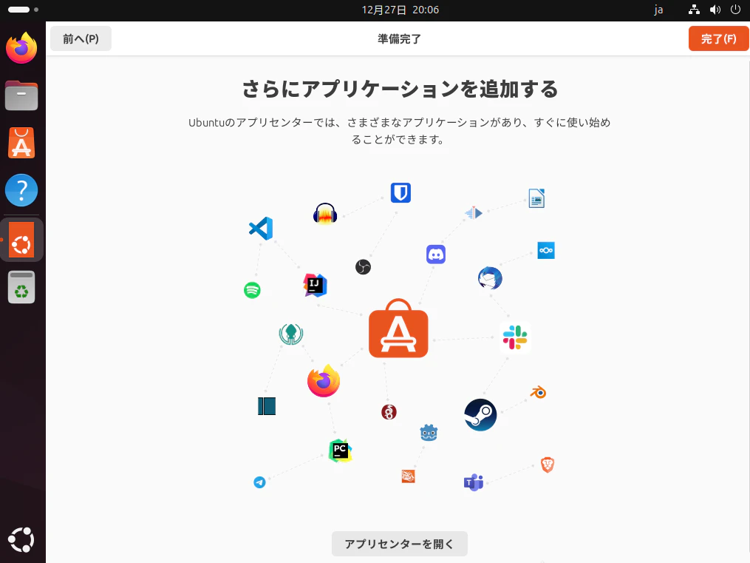This screenshot has height=563, width=750.
Task: Click the Microsoft Teams icon
Action: tap(474, 482)
